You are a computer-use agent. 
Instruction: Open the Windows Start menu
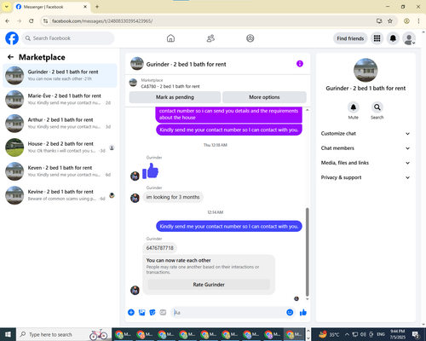(x=8, y=334)
